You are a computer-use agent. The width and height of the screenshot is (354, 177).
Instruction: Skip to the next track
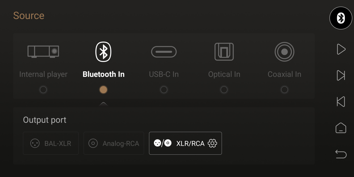tap(341, 76)
